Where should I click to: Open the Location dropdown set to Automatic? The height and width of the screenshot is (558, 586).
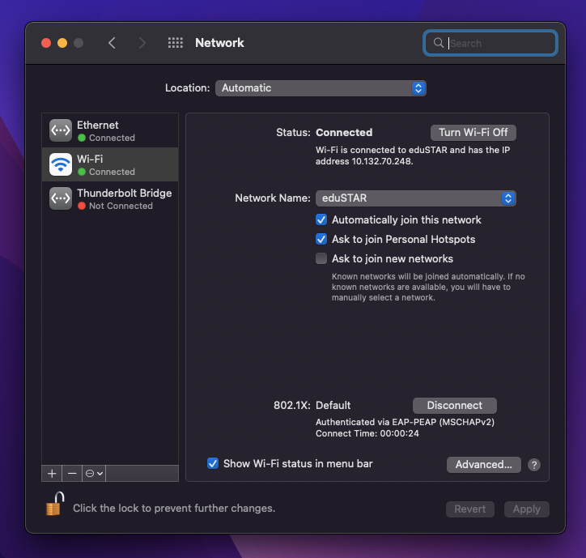pyautogui.click(x=321, y=88)
